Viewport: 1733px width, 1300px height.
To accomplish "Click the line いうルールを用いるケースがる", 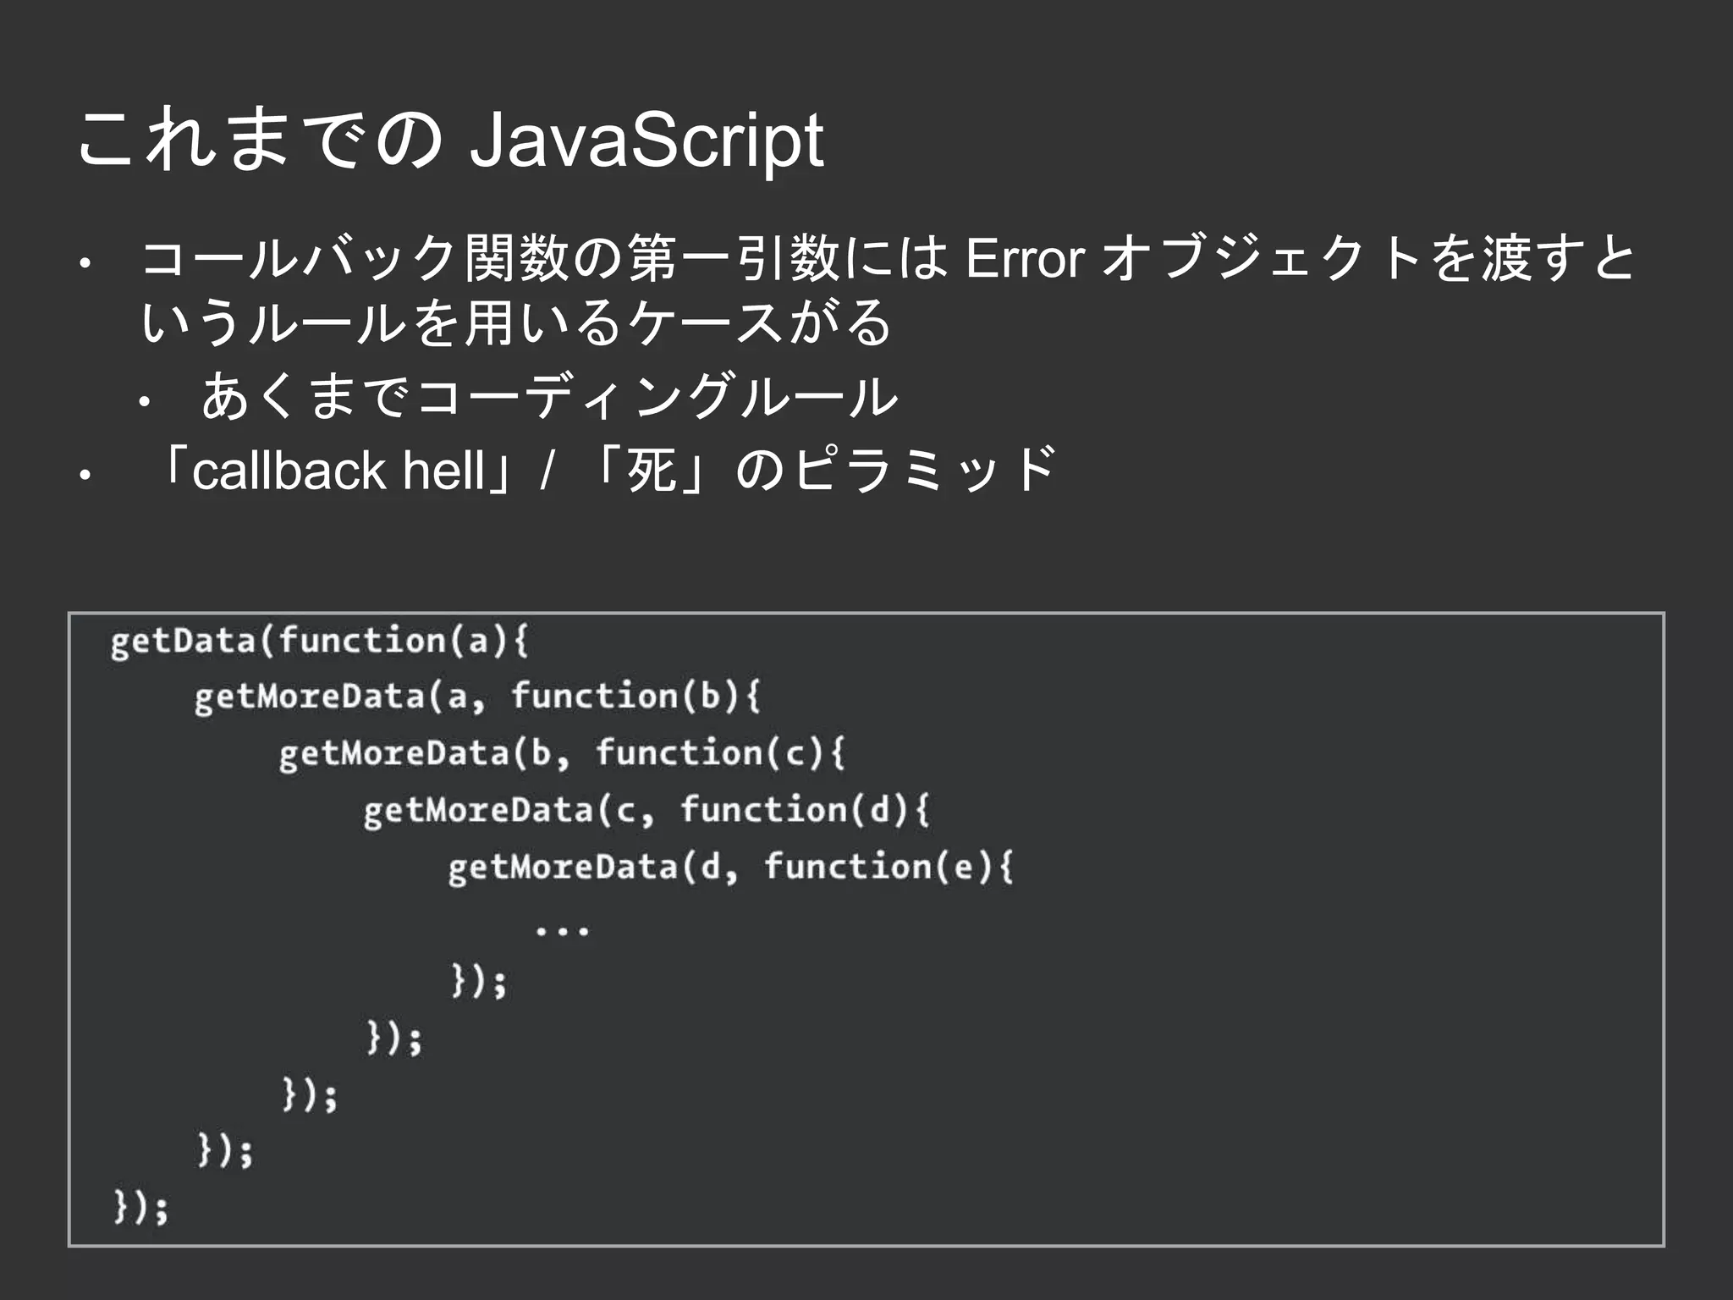I will 516,322.
